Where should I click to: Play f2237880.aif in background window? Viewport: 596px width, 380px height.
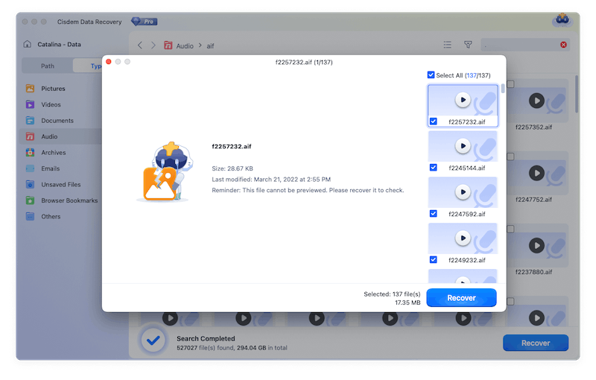pos(536,246)
